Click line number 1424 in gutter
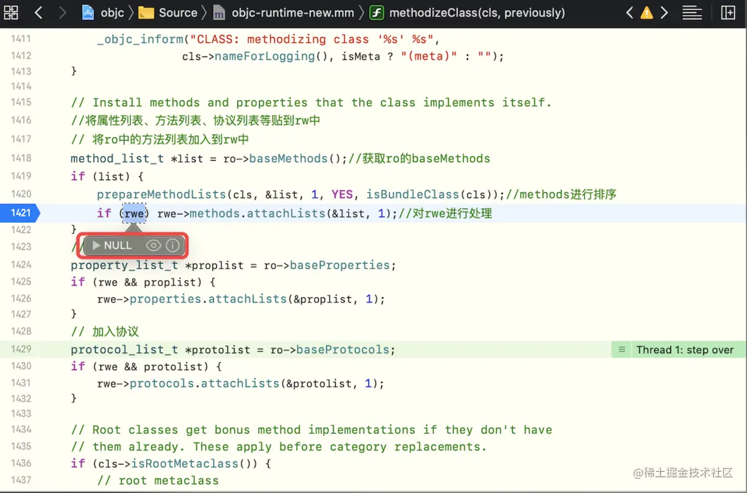Image resolution: width=747 pixels, height=493 pixels. 21,265
